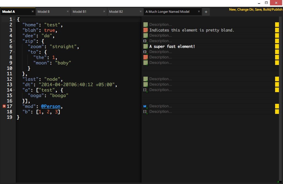The height and width of the screenshot is (184, 283).
Task: Select the A Much Longer Named Model tab
Action: pyautogui.click(x=173, y=12)
